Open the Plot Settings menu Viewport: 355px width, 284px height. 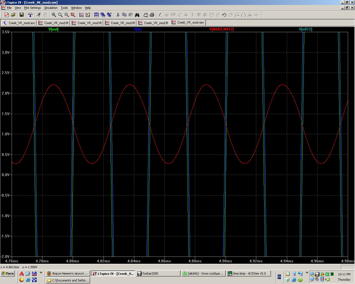pos(32,8)
